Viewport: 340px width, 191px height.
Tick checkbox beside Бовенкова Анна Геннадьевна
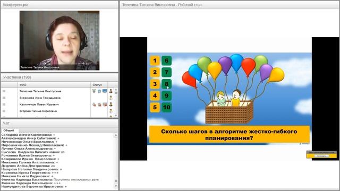[4, 98]
